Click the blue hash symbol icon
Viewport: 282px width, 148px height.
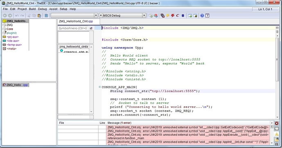183,16
